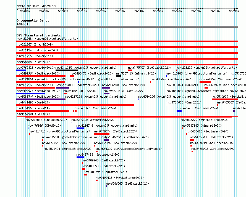The width and height of the screenshot is (246, 197).
Task: Click nsv6490073 (Sedlazeck2020) label
Action: click(x=38, y=91)
